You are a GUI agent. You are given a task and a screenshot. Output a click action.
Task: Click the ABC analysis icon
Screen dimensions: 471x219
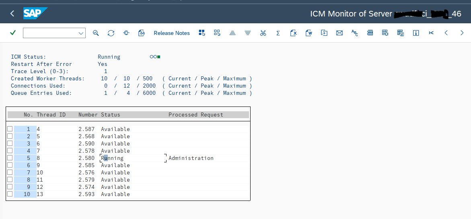(355, 33)
